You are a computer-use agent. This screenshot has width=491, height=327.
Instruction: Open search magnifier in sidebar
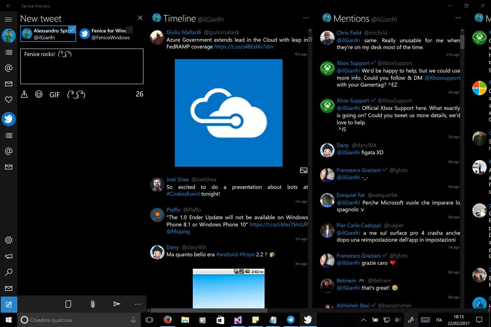point(8,272)
